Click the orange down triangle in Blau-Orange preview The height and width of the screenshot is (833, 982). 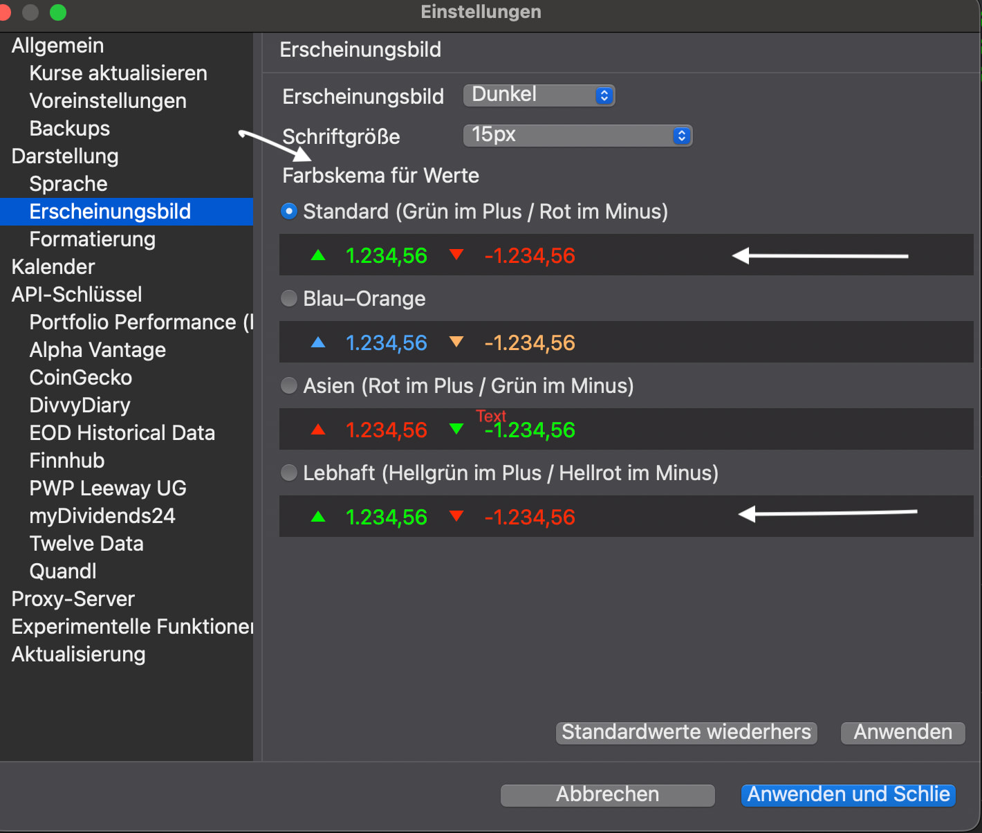[456, 342]
